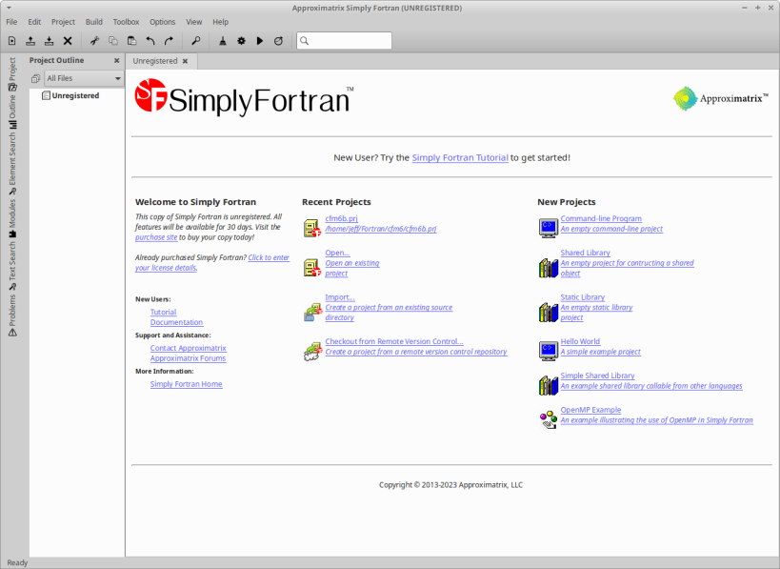Click the Simple Shared Library books icon
Image resolution: width=780 pixels, height=569 pixels.
[x=549, y=385]
